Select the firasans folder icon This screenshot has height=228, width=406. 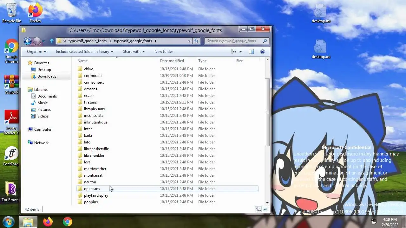[x=80, y=102]
